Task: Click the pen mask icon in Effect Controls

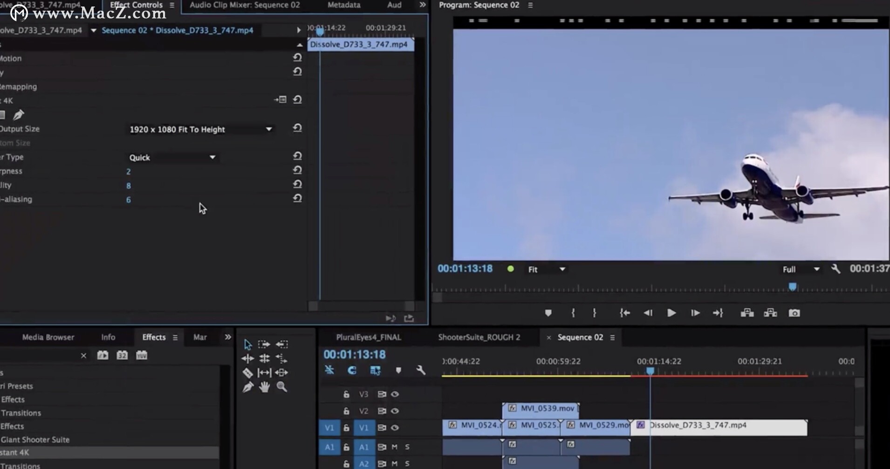Action: tap(19, 114)
